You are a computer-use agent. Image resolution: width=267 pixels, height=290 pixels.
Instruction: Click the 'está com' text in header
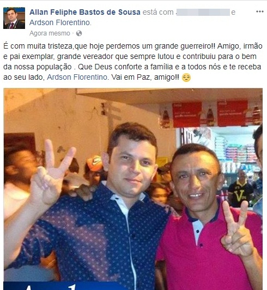(x=158, y=12)
